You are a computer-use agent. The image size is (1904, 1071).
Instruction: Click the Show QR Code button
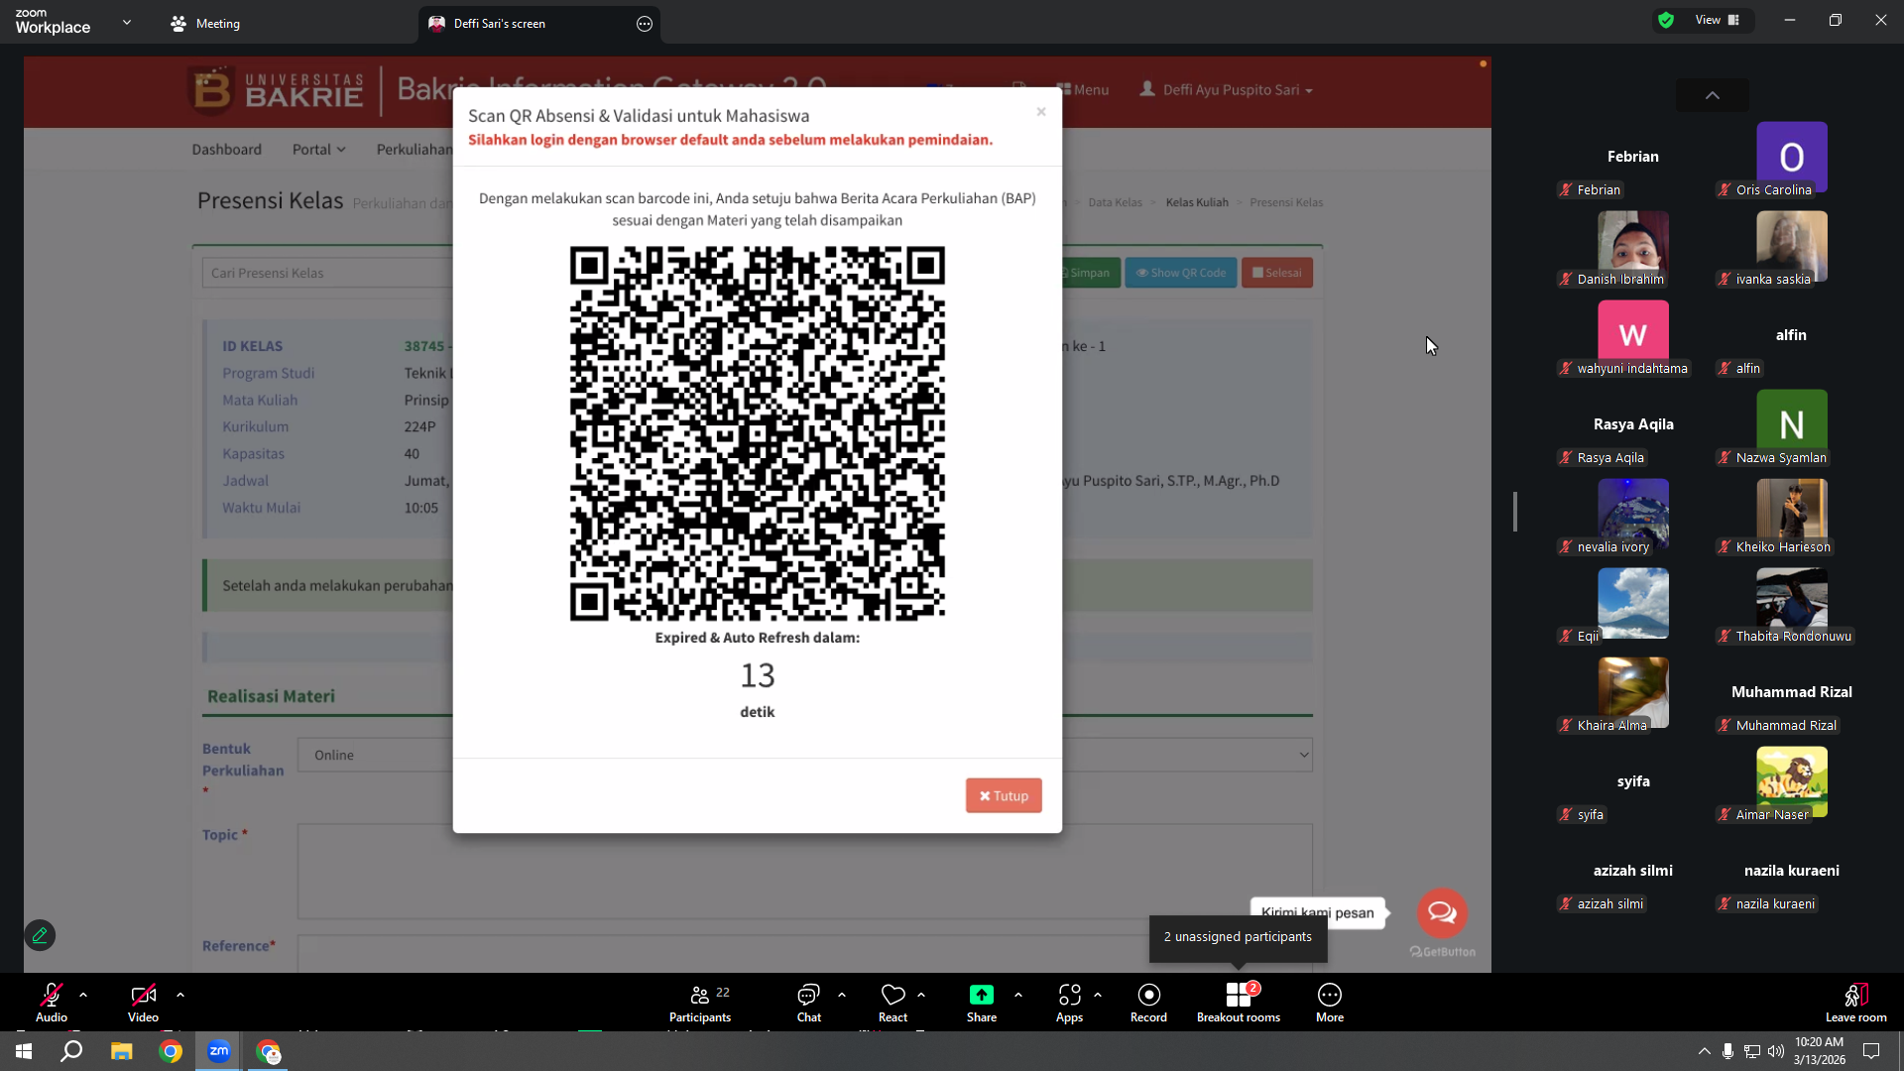click(1180, 273)
